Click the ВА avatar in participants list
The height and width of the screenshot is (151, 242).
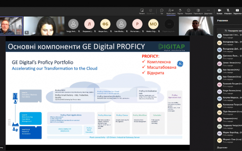(x=220, y=43)
